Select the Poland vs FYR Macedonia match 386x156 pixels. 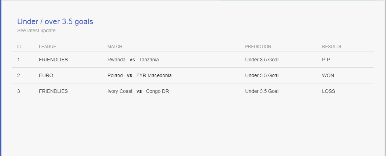point(139,75)
